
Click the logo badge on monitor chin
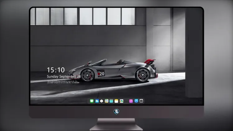pyautogui.click(x=116, y=112)
